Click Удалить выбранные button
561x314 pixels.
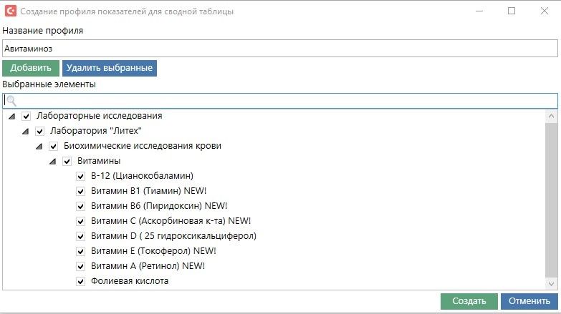coord(110,68)
